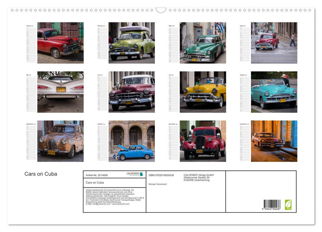The width and height of the screenshot is (322, 232).
Task: Click the spiral binding at the top
Action: (x=99, y=11)
